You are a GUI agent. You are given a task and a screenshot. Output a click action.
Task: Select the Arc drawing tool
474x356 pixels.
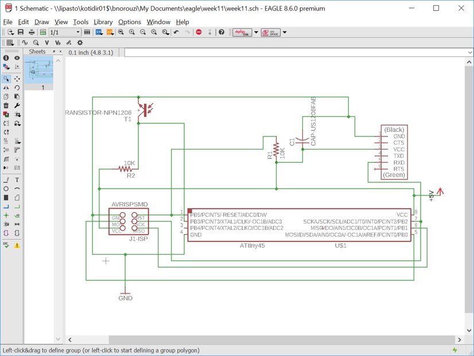pyautogui.click(x=17, y=189)
